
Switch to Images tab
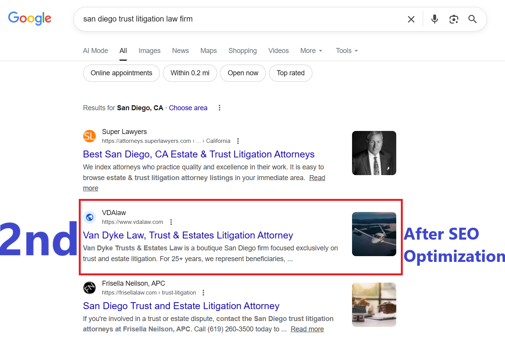[150, 51]
